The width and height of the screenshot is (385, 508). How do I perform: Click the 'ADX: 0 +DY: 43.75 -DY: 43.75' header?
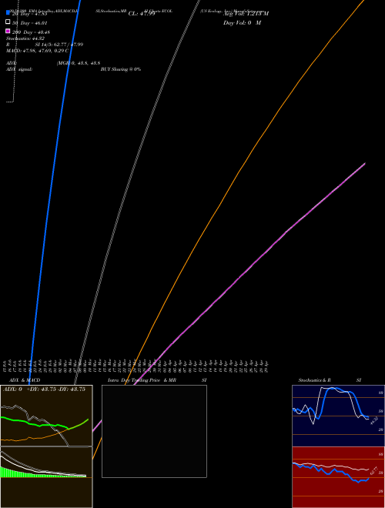point(44,389)
